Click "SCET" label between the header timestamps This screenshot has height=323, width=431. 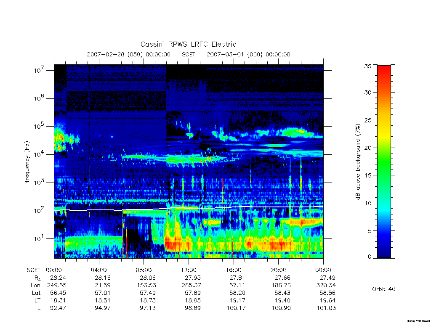click(x=189, y=54)
